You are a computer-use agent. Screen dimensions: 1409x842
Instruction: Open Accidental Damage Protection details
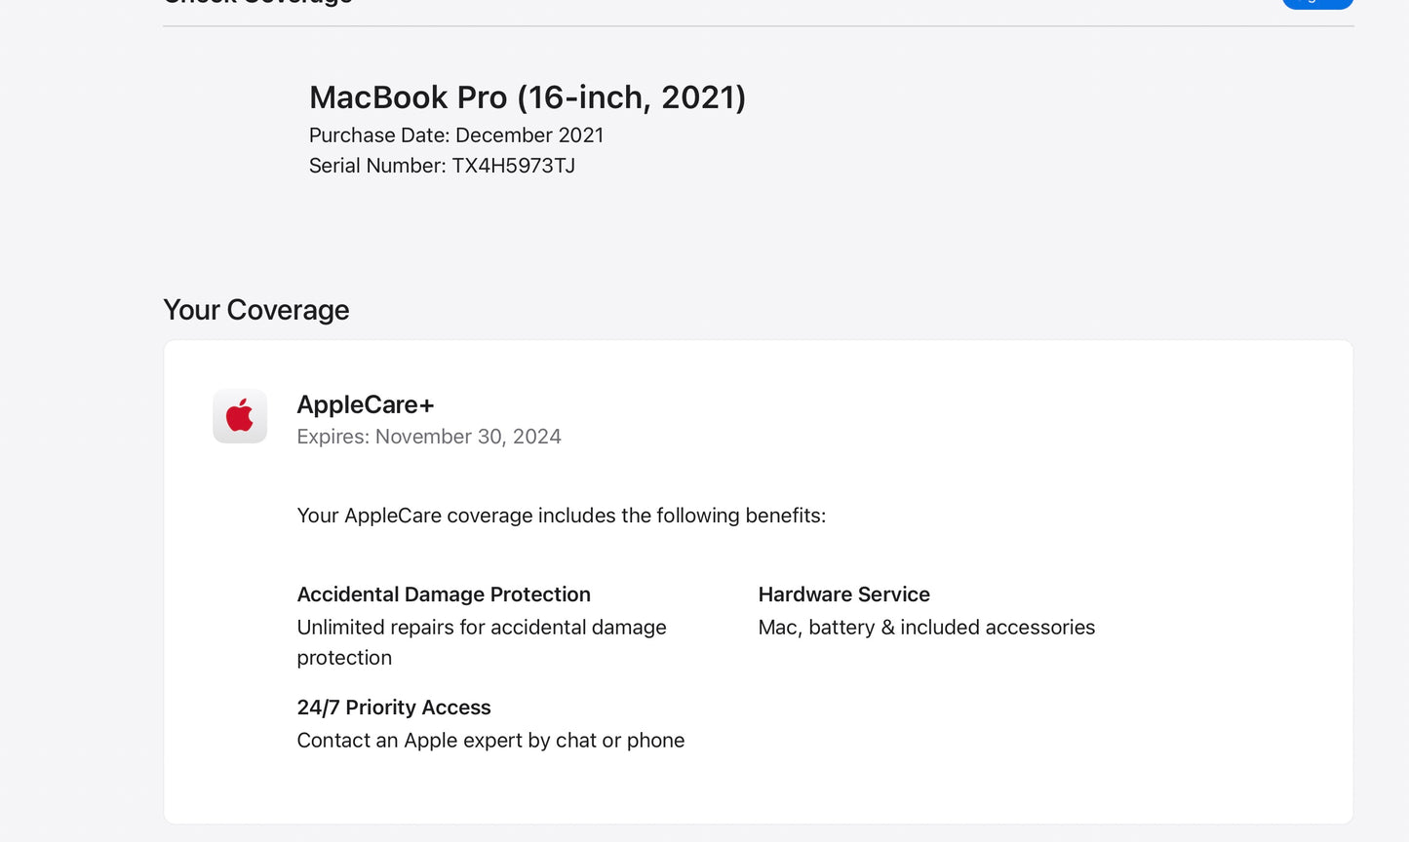pyautogui.click(x=443, y=594)
